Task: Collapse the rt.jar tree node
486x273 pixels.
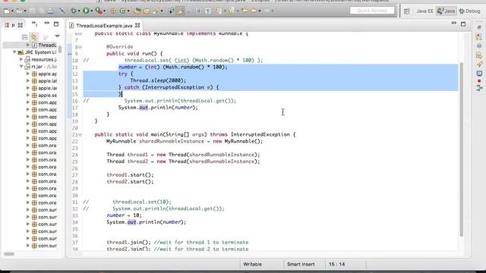Action: [x=21, y=67]
